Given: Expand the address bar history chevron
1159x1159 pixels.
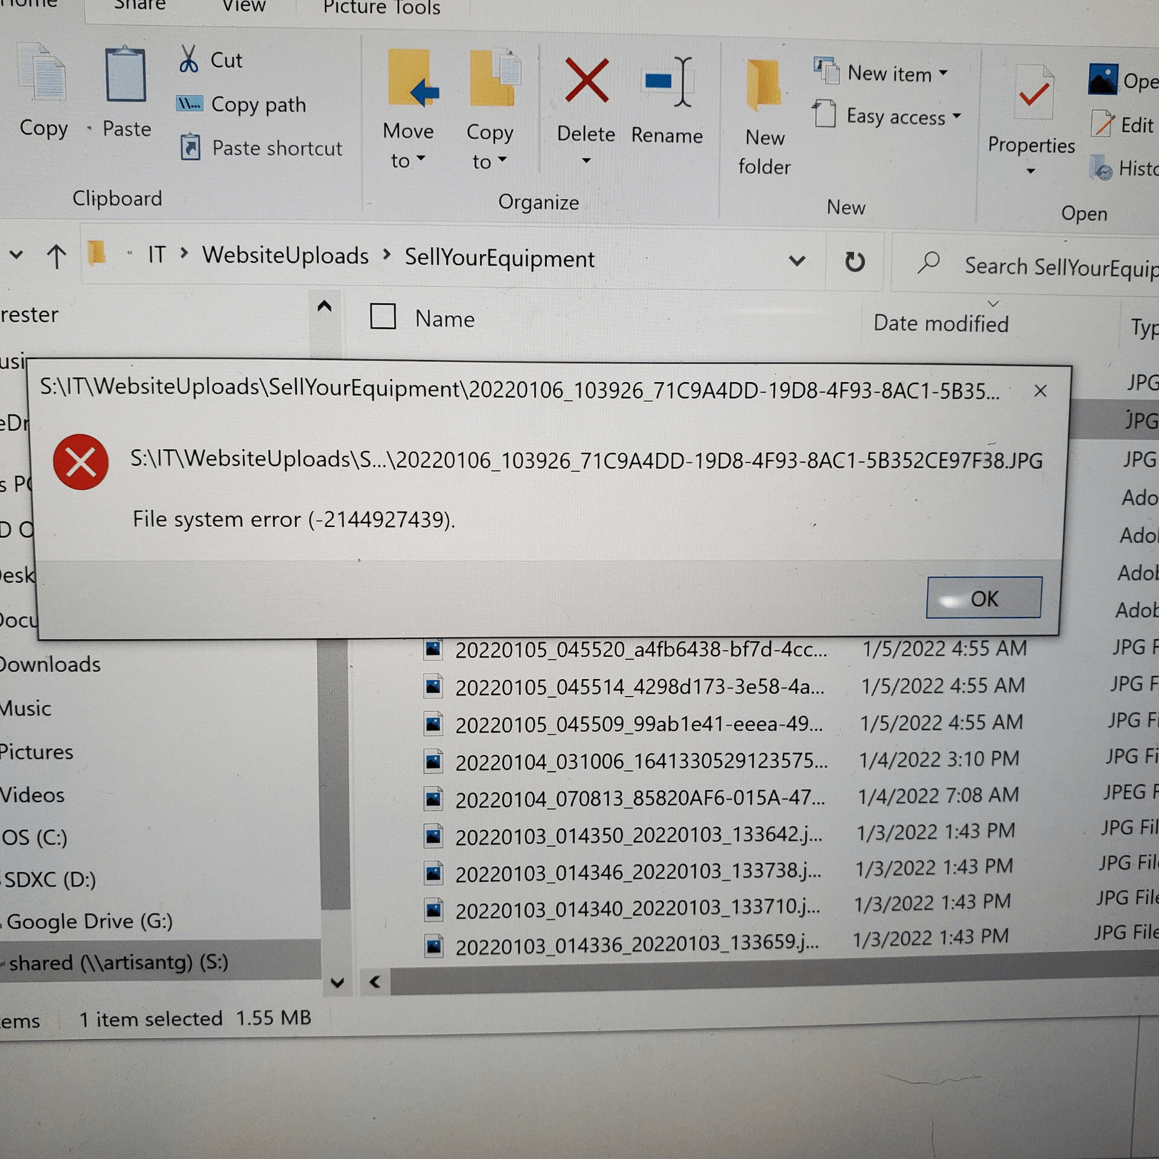Looking at the screenshot, I should point(797,261).
